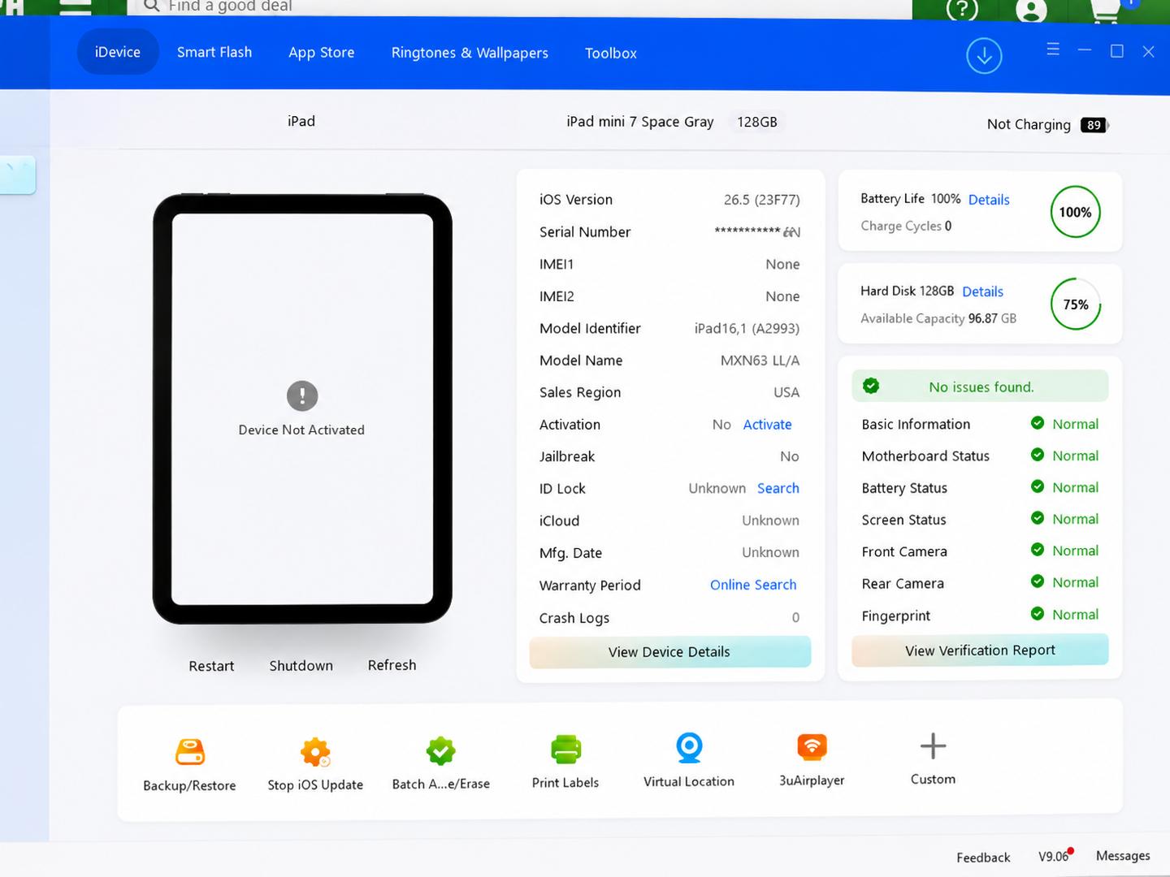Click the View Device Details button
This screenshot has width=1170, height=877.
coord(669,652)
